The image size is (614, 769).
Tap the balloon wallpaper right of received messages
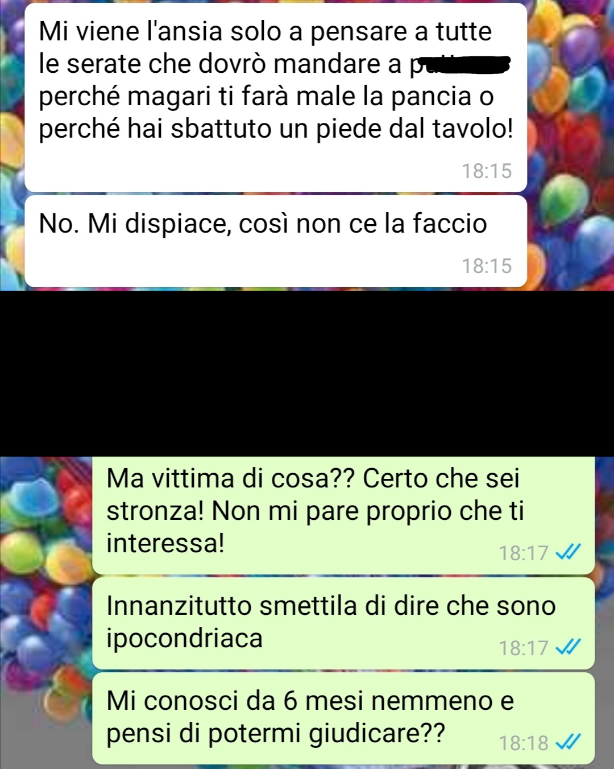pos(570,142)
